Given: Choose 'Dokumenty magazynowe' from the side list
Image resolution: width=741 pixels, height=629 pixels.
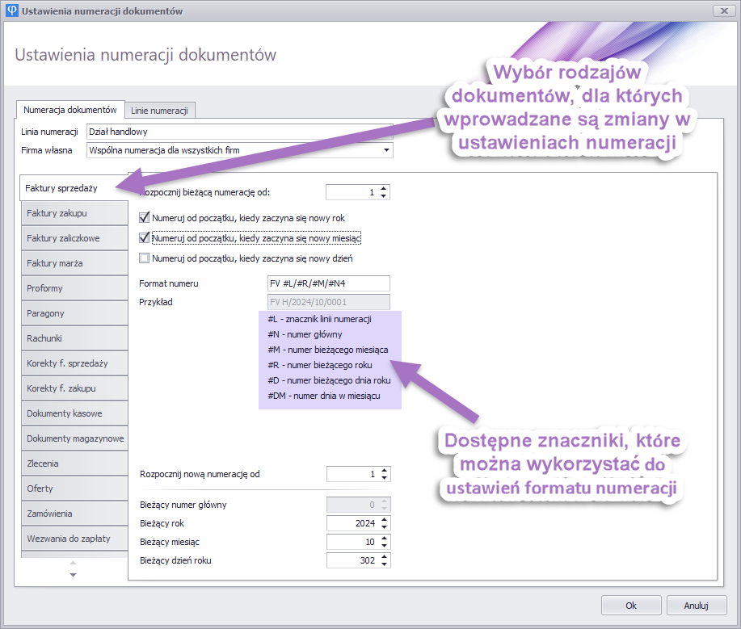Looking at the screenshot, I should pos(74,438).
